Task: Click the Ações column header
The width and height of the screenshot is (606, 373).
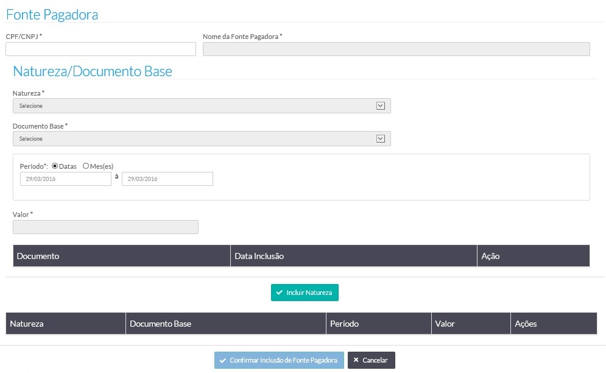Action: point(526,324)
